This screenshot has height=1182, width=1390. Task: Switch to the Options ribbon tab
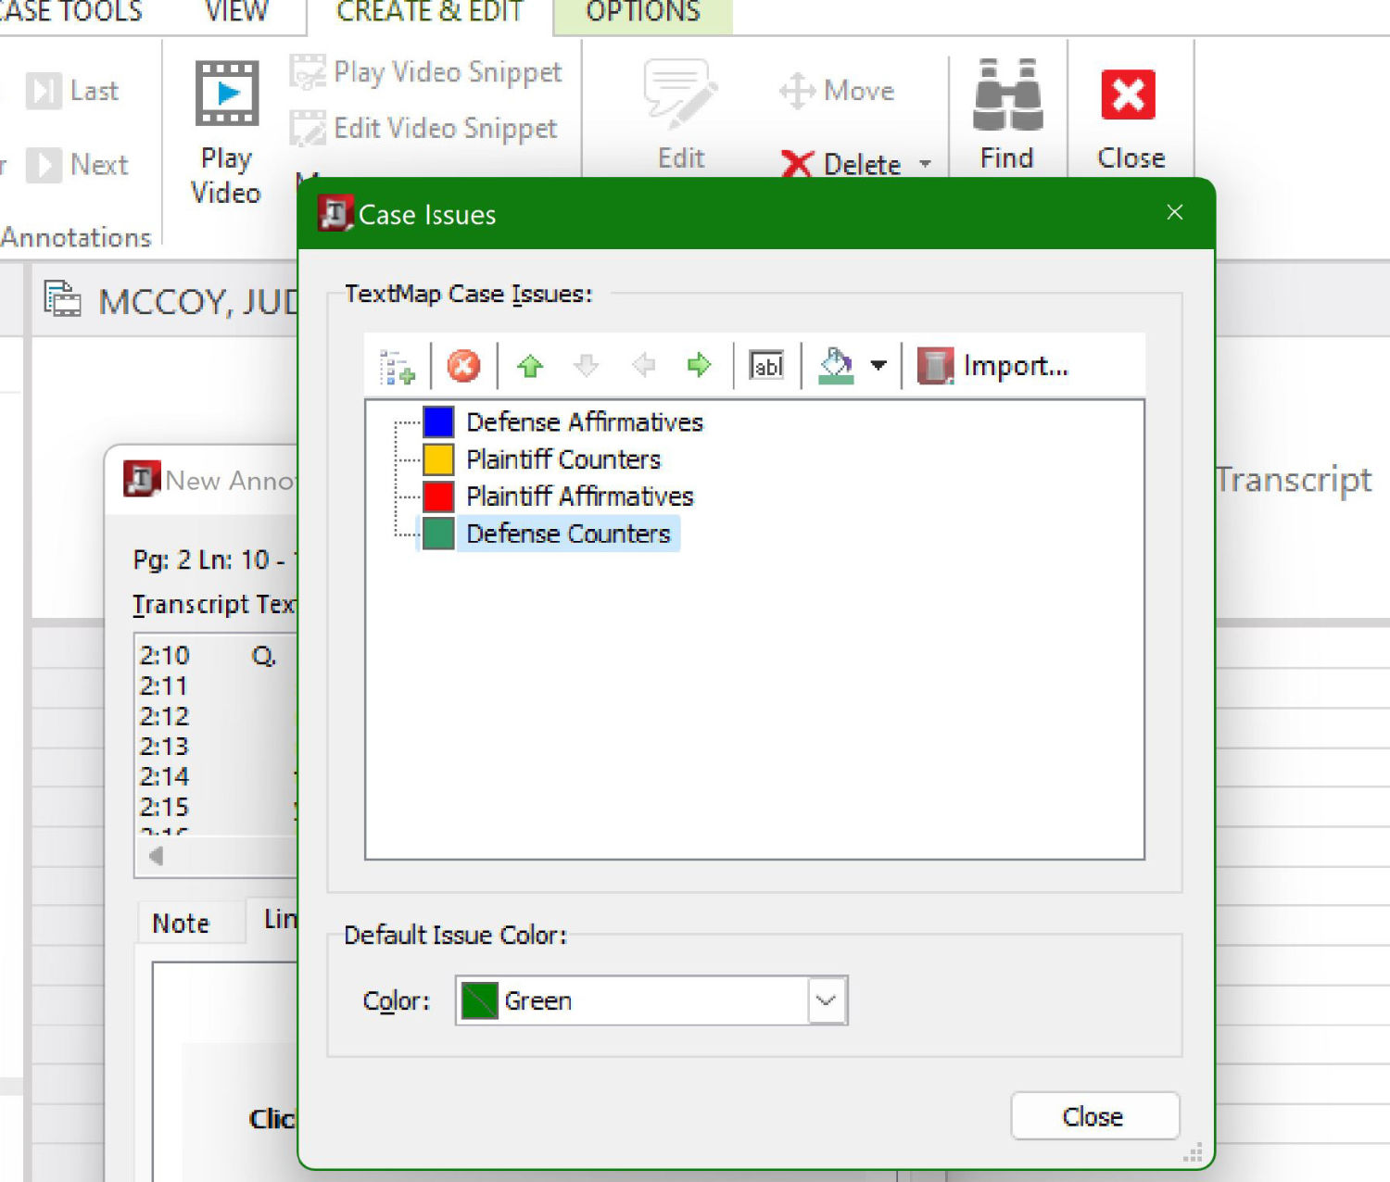[x=642, y=13]
